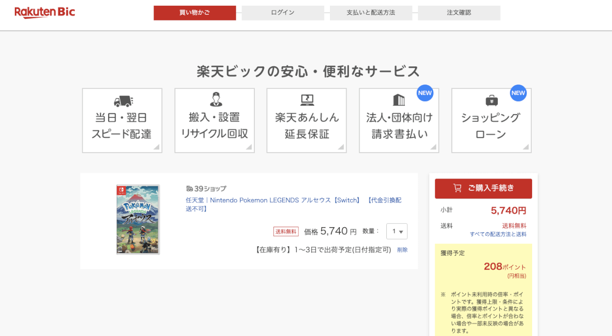Open the すべての配送方法と送料 link
The height and width of the screenshot is (336, 612).
click(498, 234)
